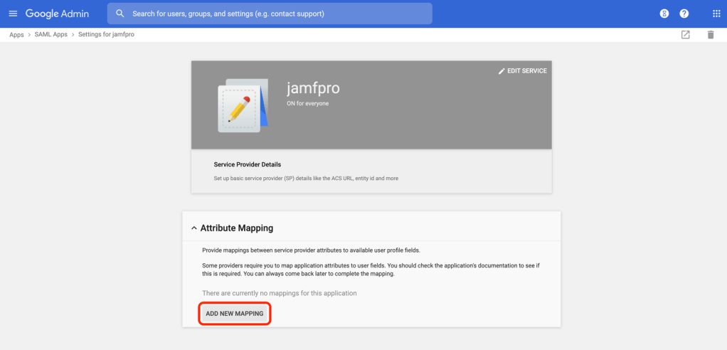Click the jamfpro app title
The image size is (727, 350).
[313, 89]
